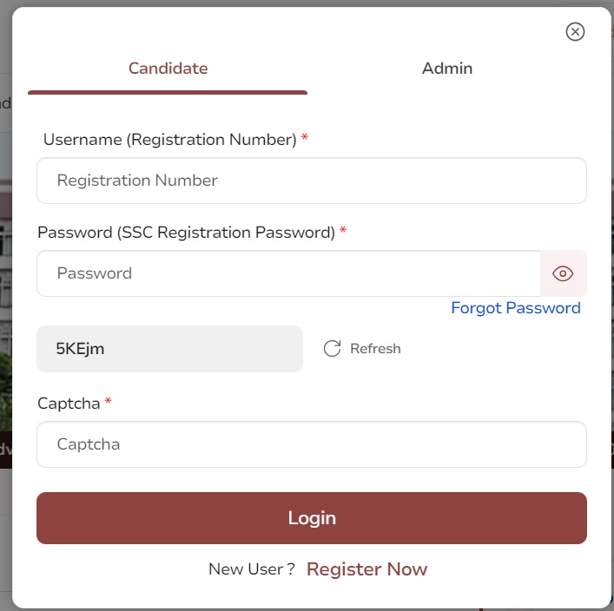Switch to the Candidate tab
Image resolution: width=614 pixels, height=611 pixels.
coord(168,69)
